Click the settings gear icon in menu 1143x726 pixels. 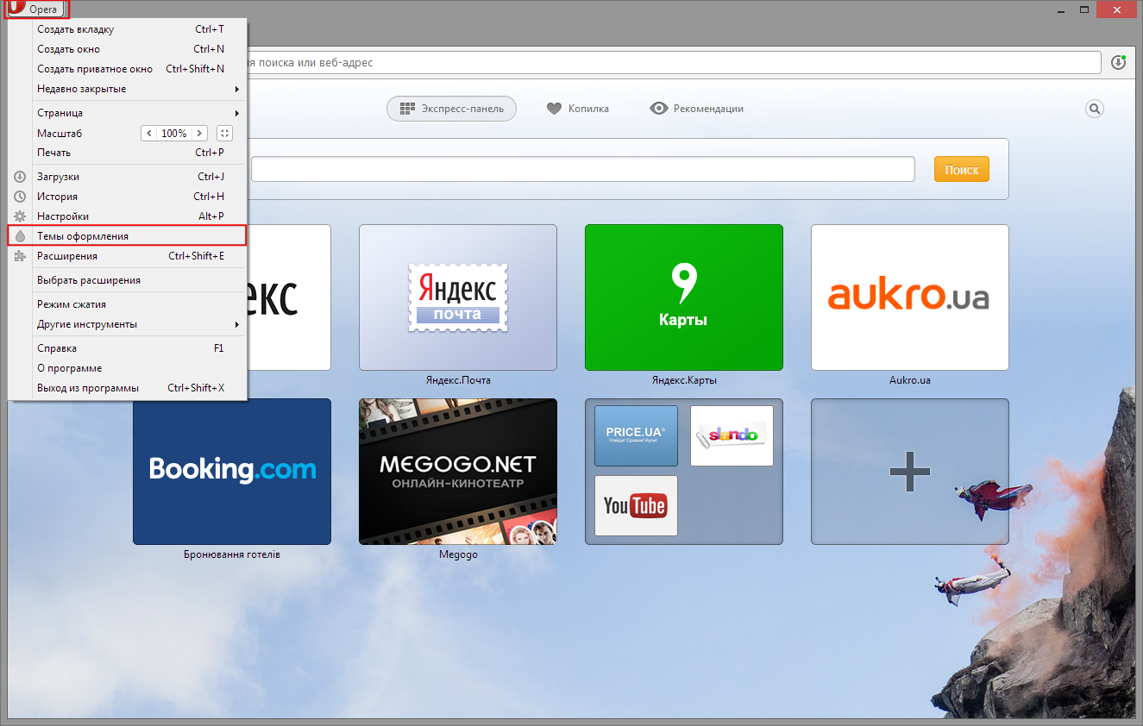tap(20, 216)
